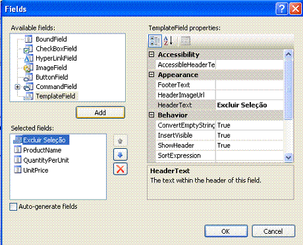Select CommandField in Available fields

click(x=56, y=86)
